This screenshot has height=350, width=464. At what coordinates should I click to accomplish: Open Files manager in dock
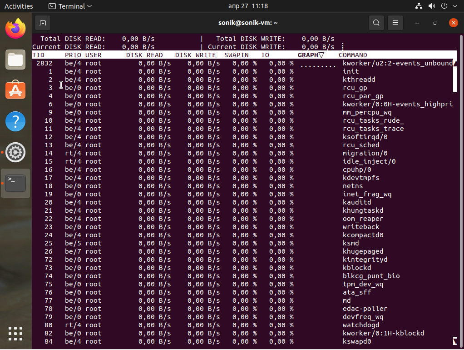tap(15, 60)
